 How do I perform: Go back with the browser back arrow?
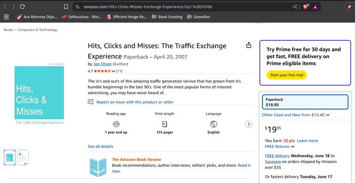tap(5, 7)
